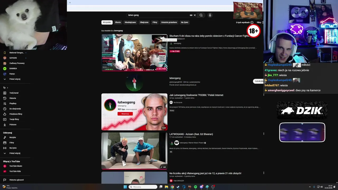Start voice search with microphone
The image size is (338, 190).
pyautogui.click(x=210, y=15)
